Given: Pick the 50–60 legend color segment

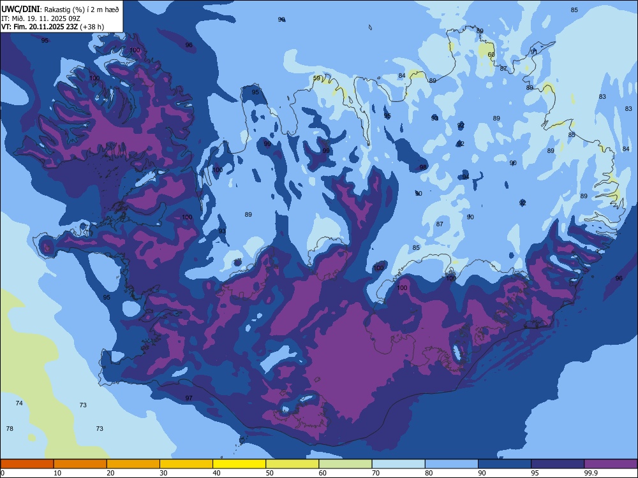Looking at the screenshot, I should pyautogui.click(x=292, y=464).
